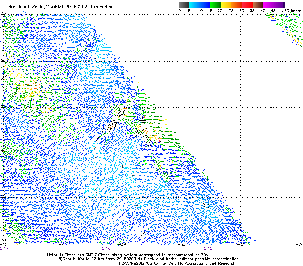Click the purple time label '5:17'
The image size is (303, 266).
pos(4,248)
